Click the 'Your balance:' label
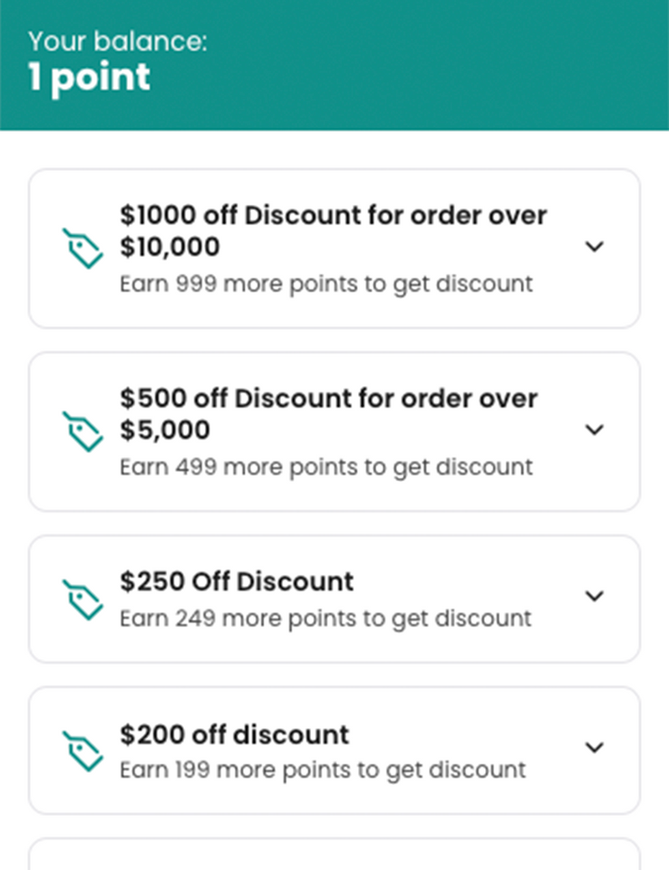 [117, 42]
